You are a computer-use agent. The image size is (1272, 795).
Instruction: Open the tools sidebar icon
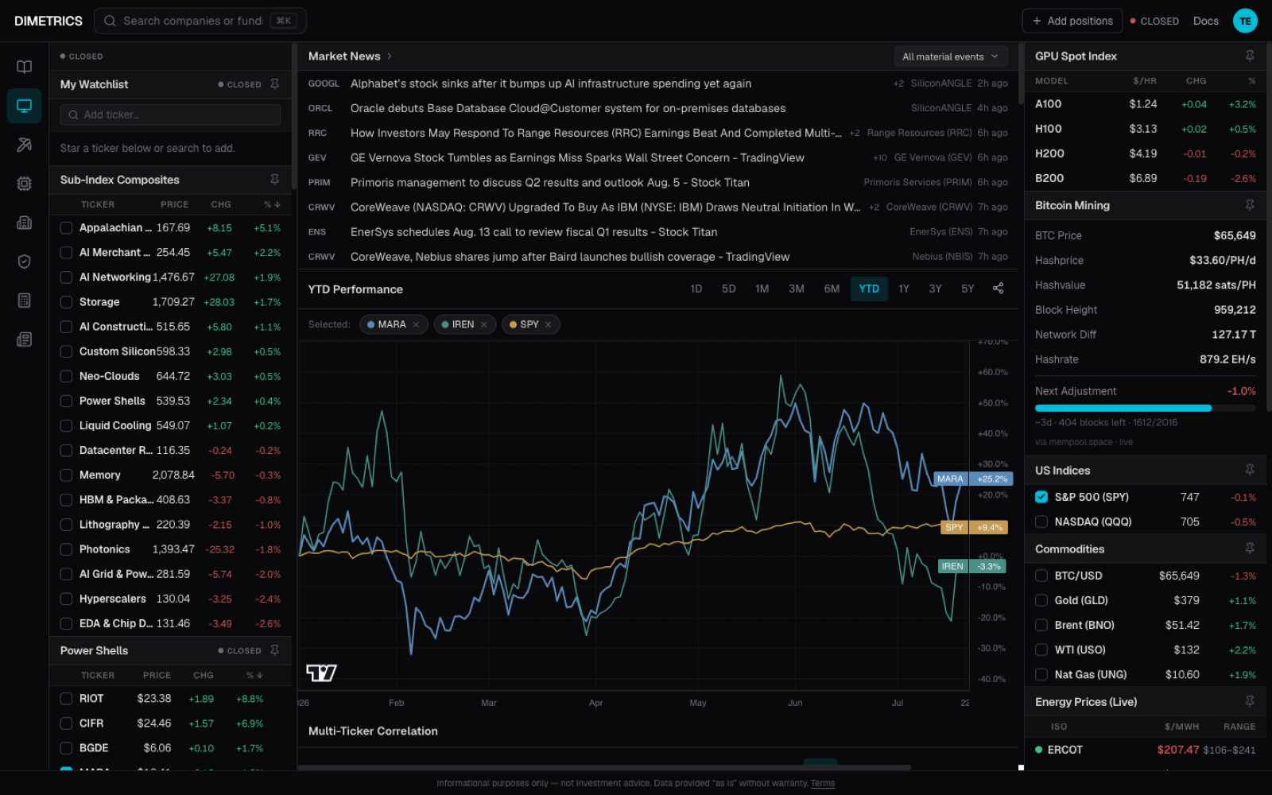(x=24, y=145)
